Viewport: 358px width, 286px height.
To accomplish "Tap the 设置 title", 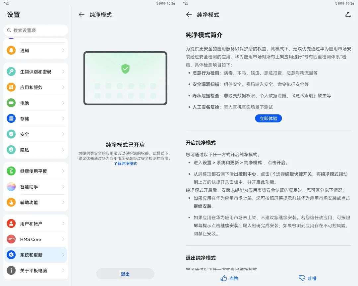I will [14, 15].
